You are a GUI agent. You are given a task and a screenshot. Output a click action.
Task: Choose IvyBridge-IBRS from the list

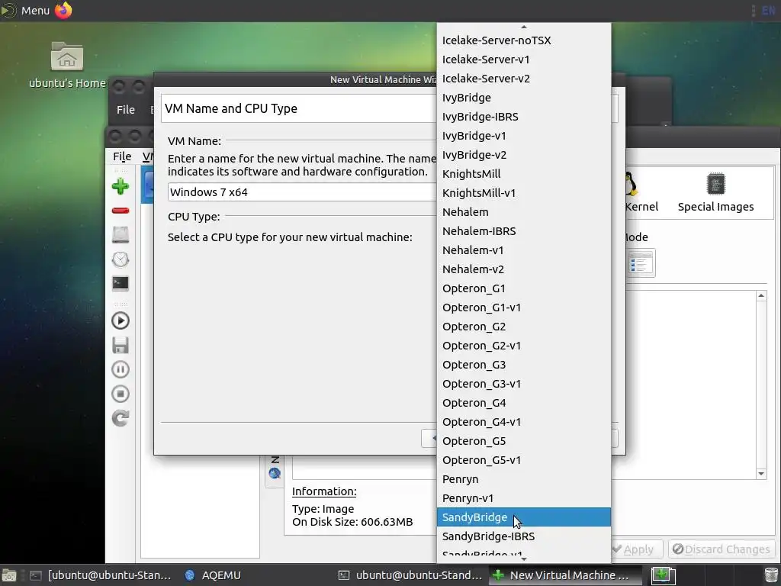523,117
